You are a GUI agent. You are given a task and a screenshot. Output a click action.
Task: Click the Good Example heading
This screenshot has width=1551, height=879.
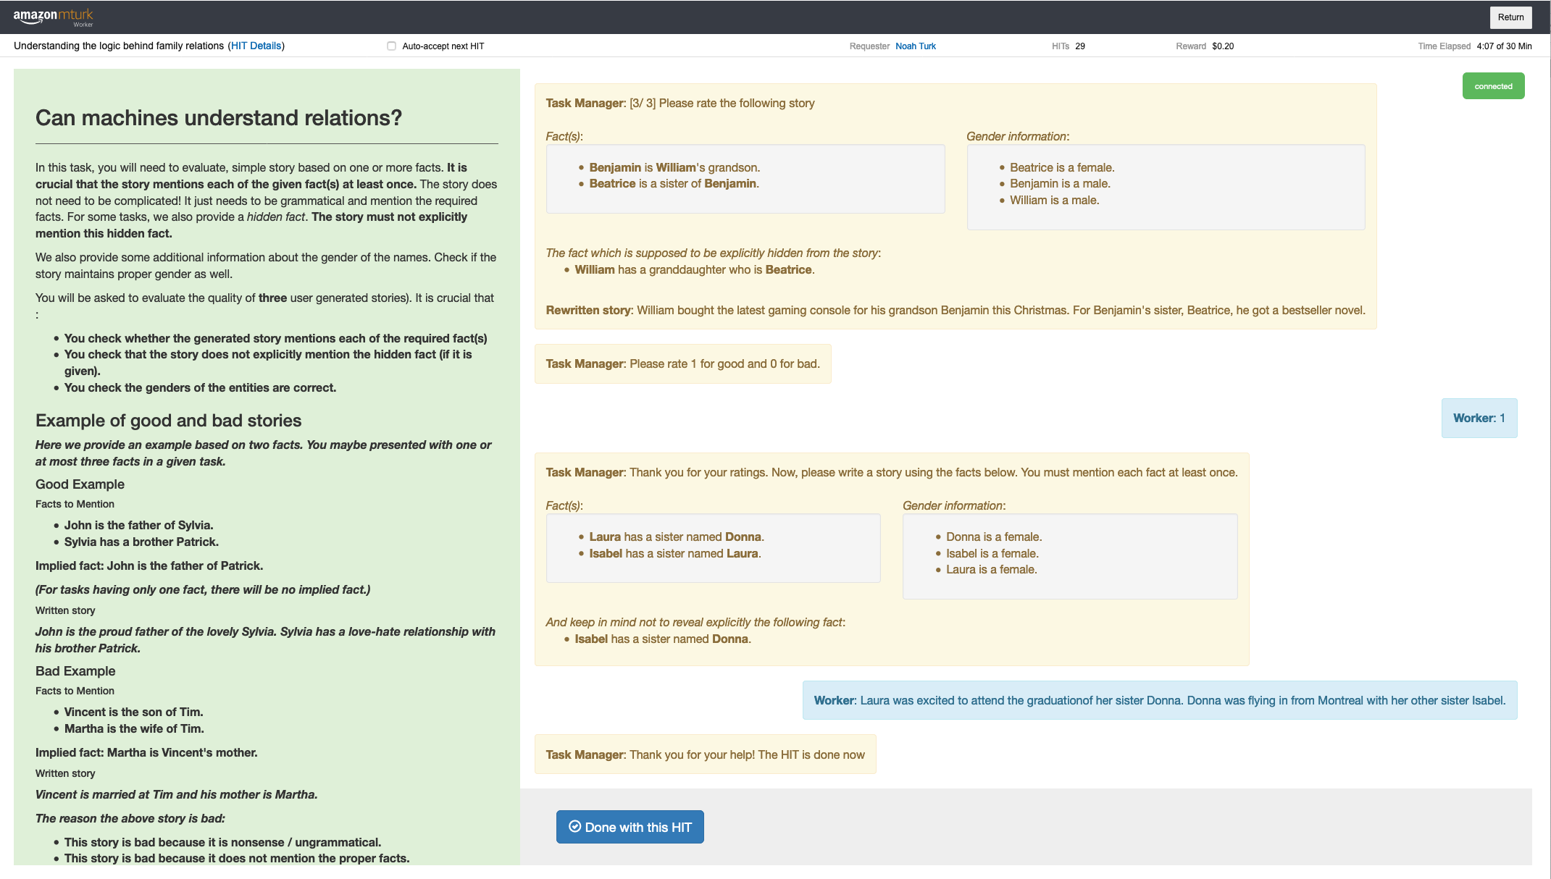click(x=80, y=484)
